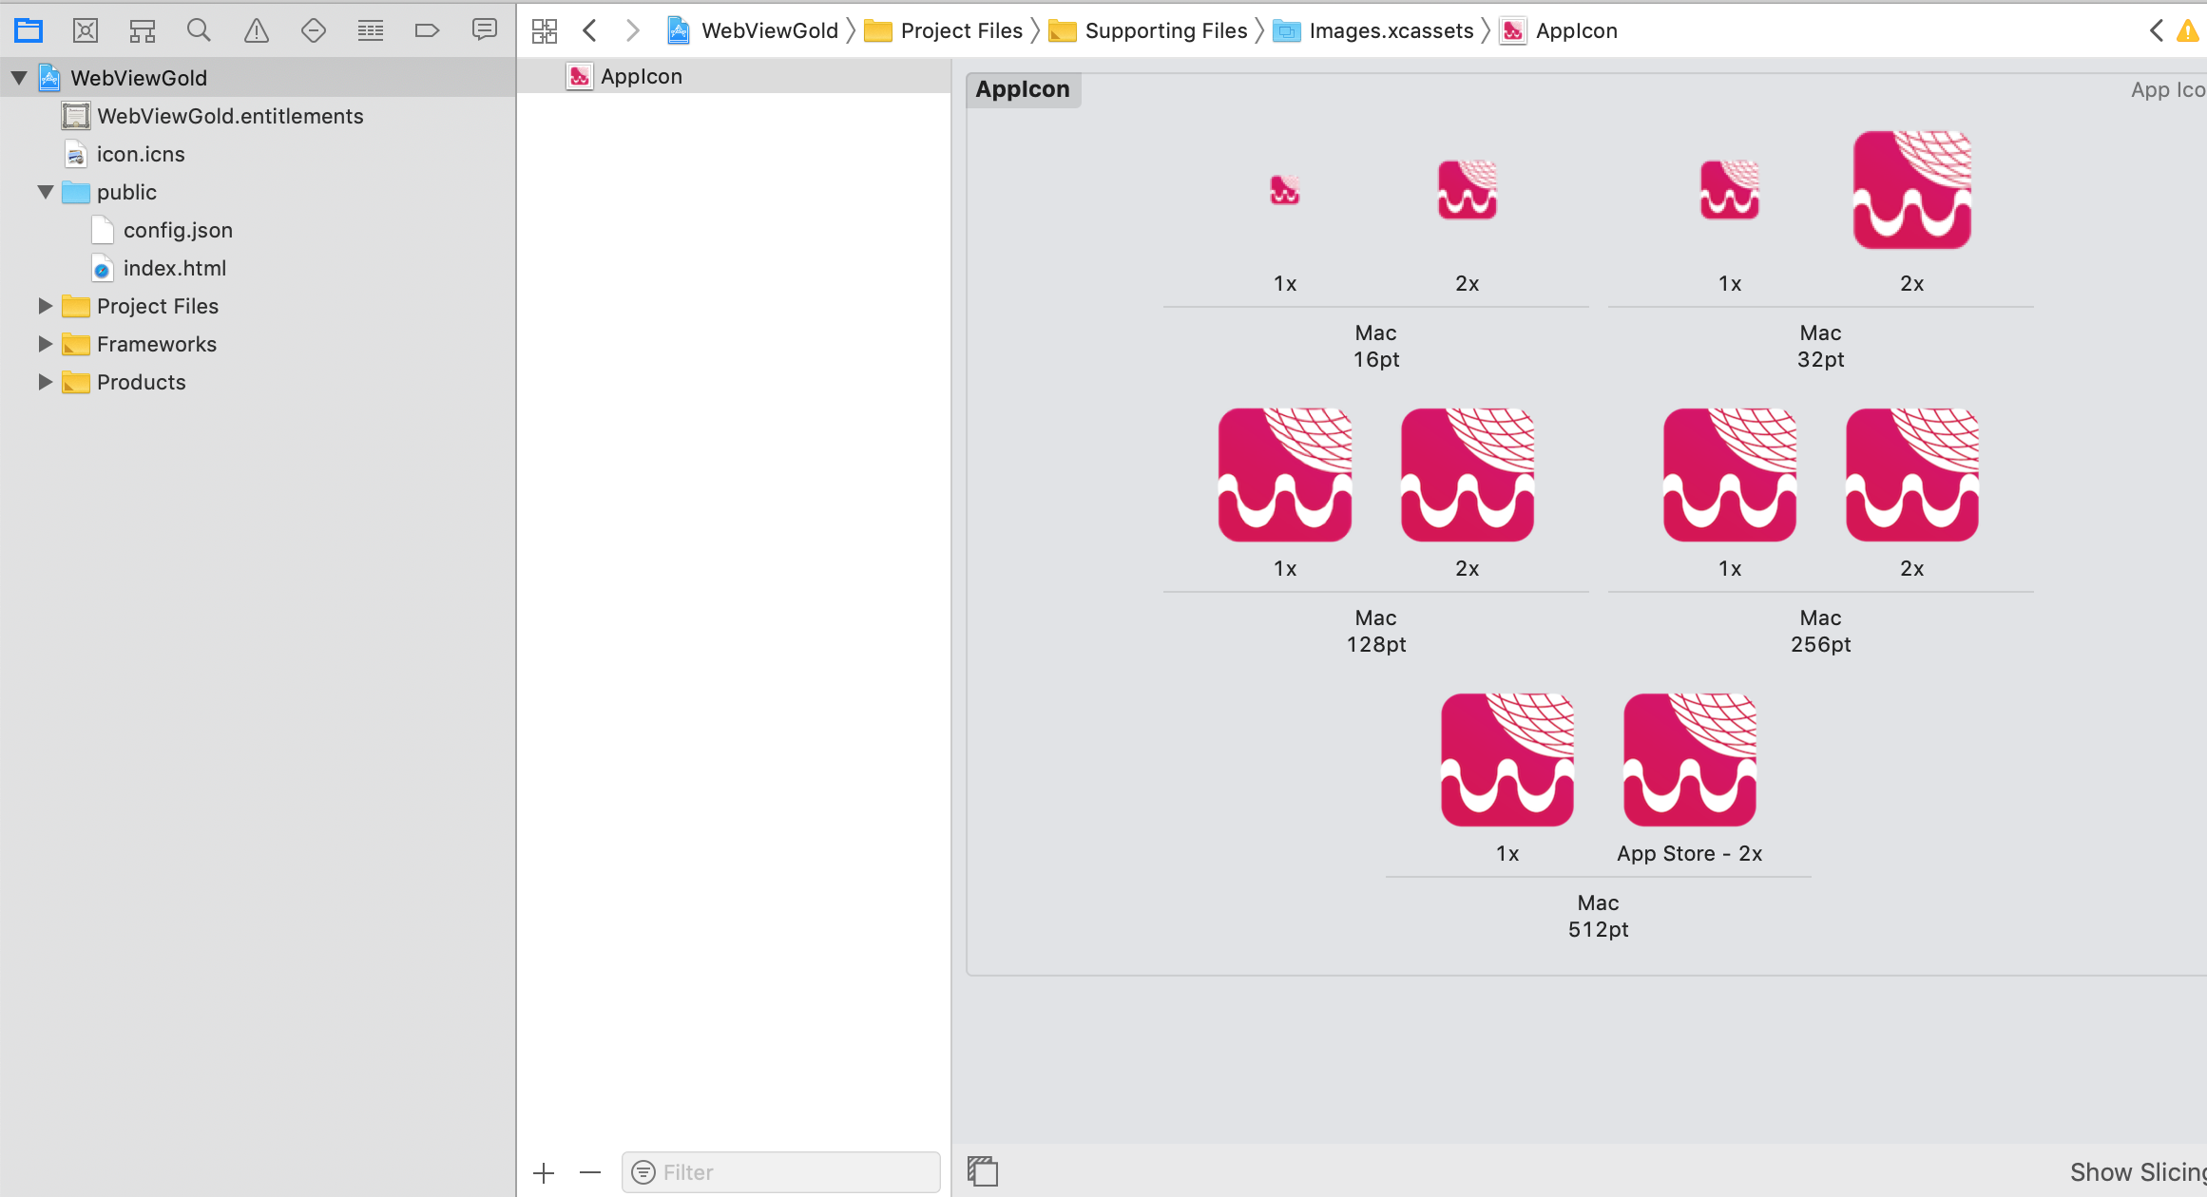This screenshot has height=1197, width=2207.
Task: Open the Symbol navigator hierarchy icon
Action: [x=143, y=30]
